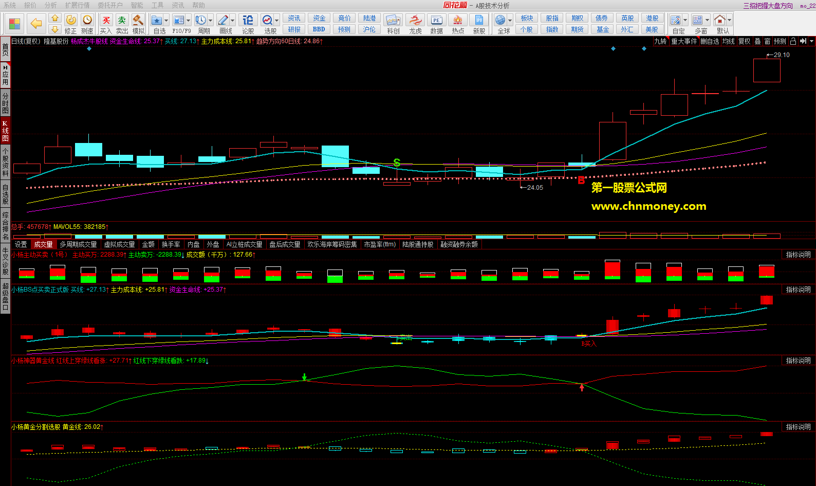Open the 科创 chart icon
The width and height of the screenshot is (816, 486).
[394, 20]
